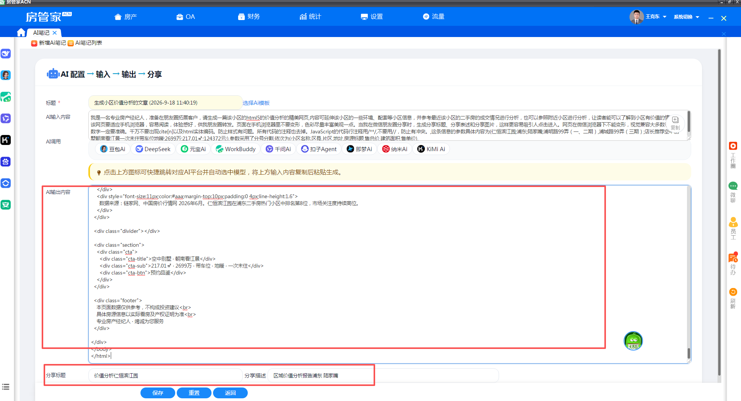Expand the 系统切换 dropdown
The width and height of the screenshot is (741, 401).
[x=687, y=17]
